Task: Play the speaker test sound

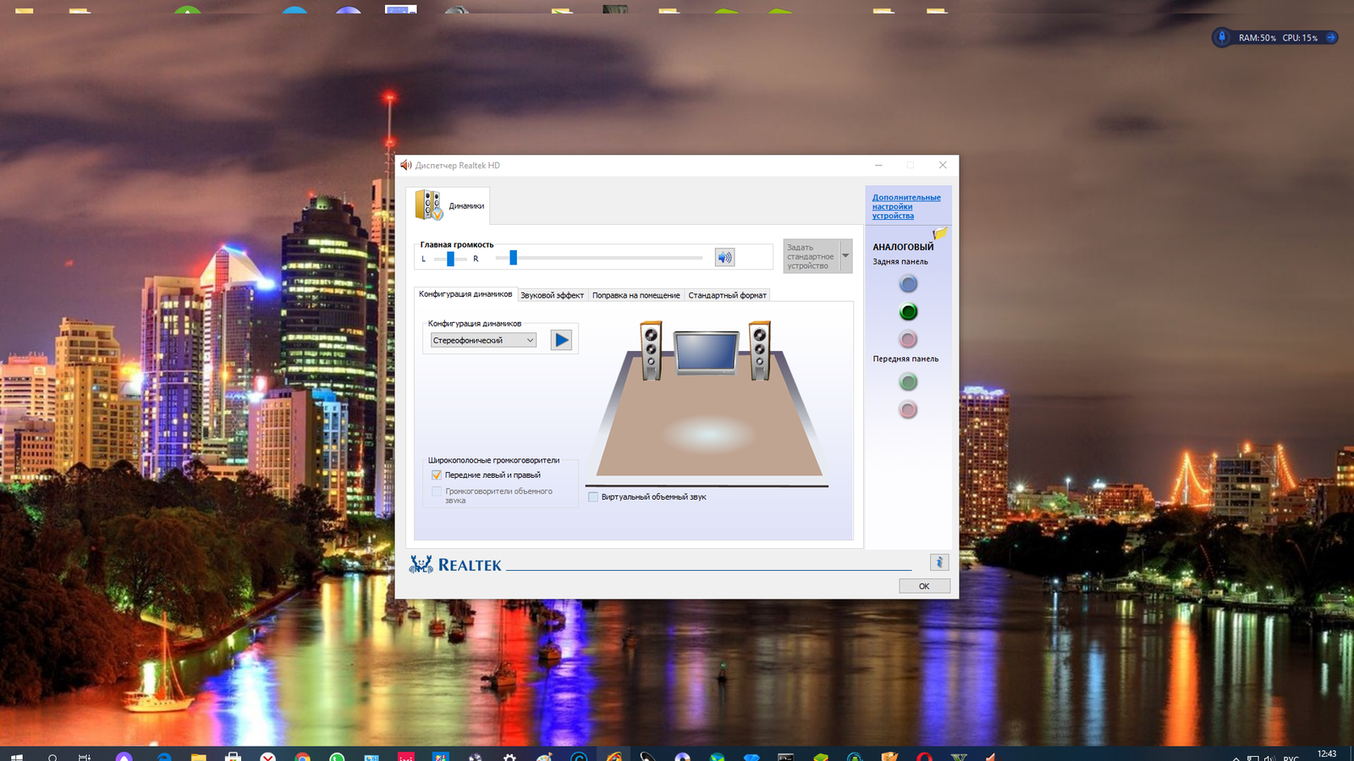Action: (x=561, y=340)
